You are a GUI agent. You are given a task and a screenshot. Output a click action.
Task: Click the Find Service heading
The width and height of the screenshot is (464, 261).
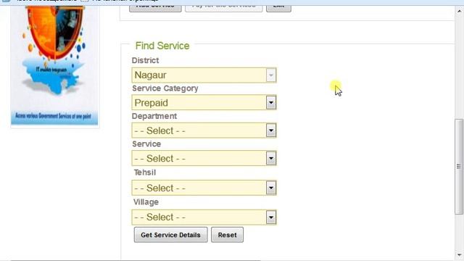(162, 46)
